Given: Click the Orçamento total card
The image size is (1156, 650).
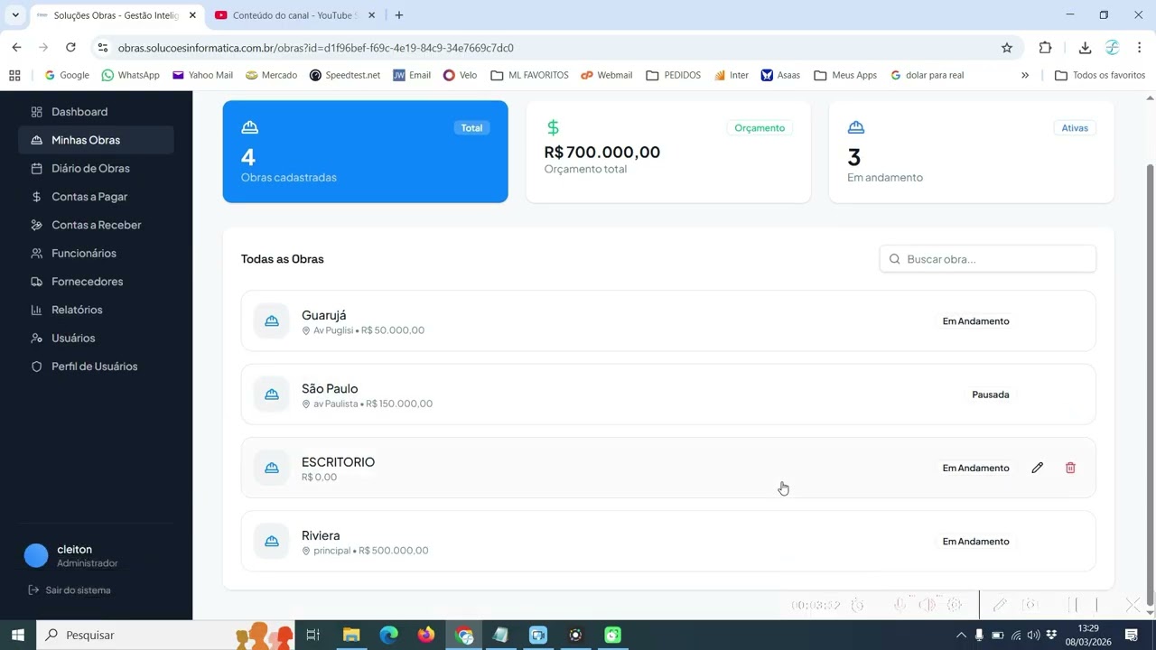Looking at the screenshot, I should pyautogui.click(x=668, y=152).
